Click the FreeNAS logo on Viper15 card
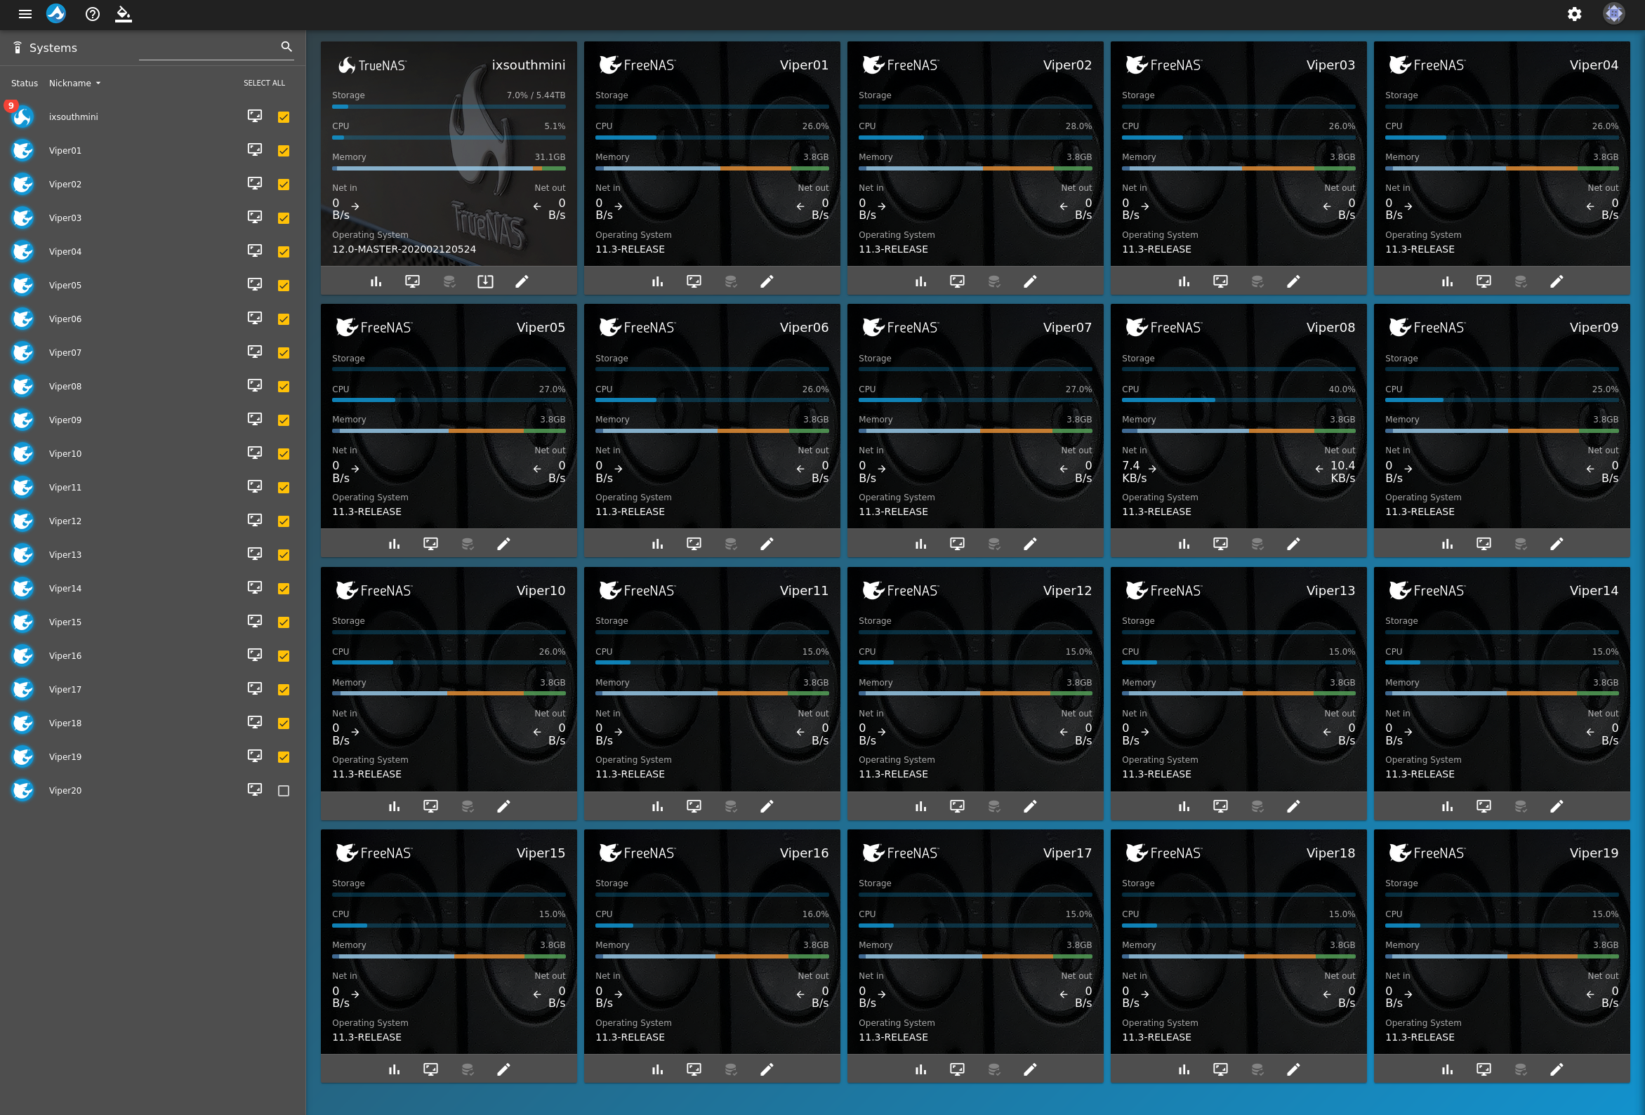Screen dimensions: 1645x1115 pos(374,853)
